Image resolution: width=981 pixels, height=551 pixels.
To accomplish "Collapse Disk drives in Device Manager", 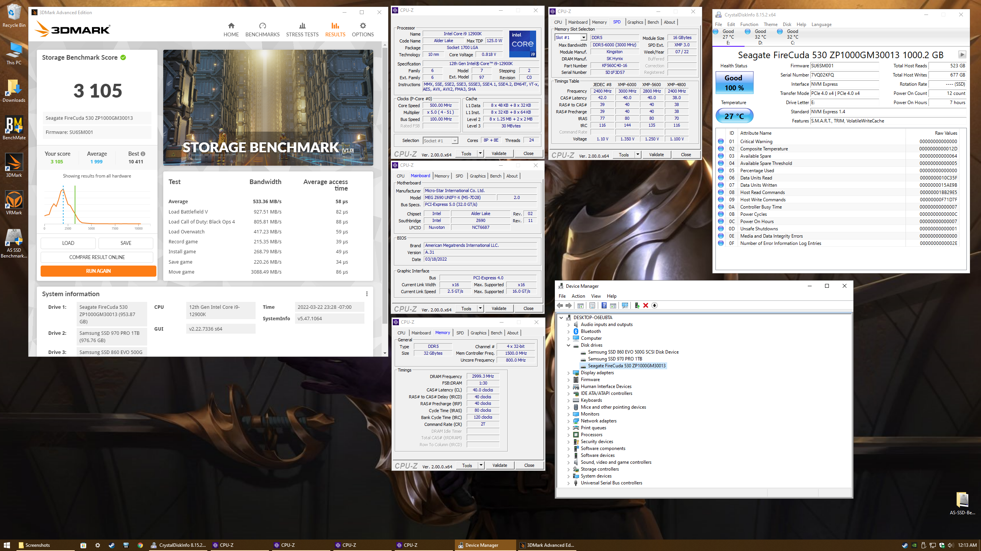I will [569, 345].
